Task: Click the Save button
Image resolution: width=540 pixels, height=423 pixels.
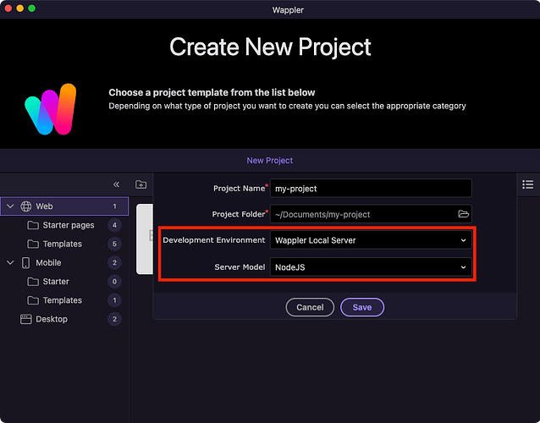Action: pyautogui.click(x=362, y=307)
